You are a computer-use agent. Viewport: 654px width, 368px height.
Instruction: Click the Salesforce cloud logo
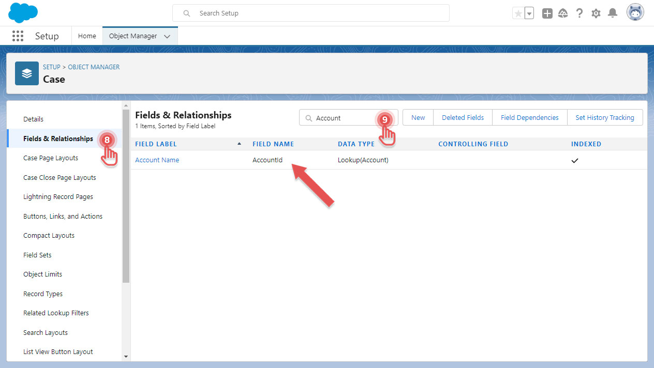coord(23,12)
